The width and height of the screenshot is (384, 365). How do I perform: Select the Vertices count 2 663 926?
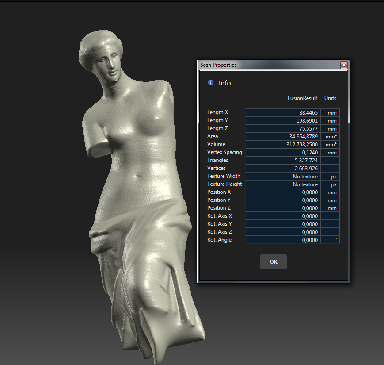click(283, 169)
